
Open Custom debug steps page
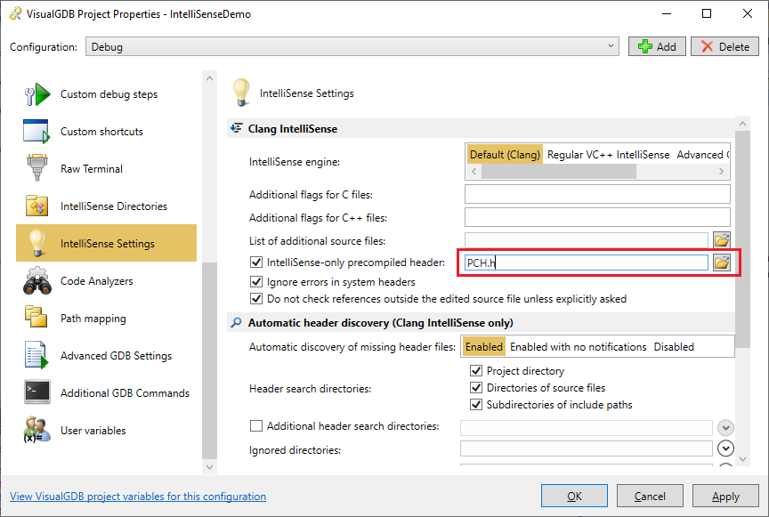(107, 93)
